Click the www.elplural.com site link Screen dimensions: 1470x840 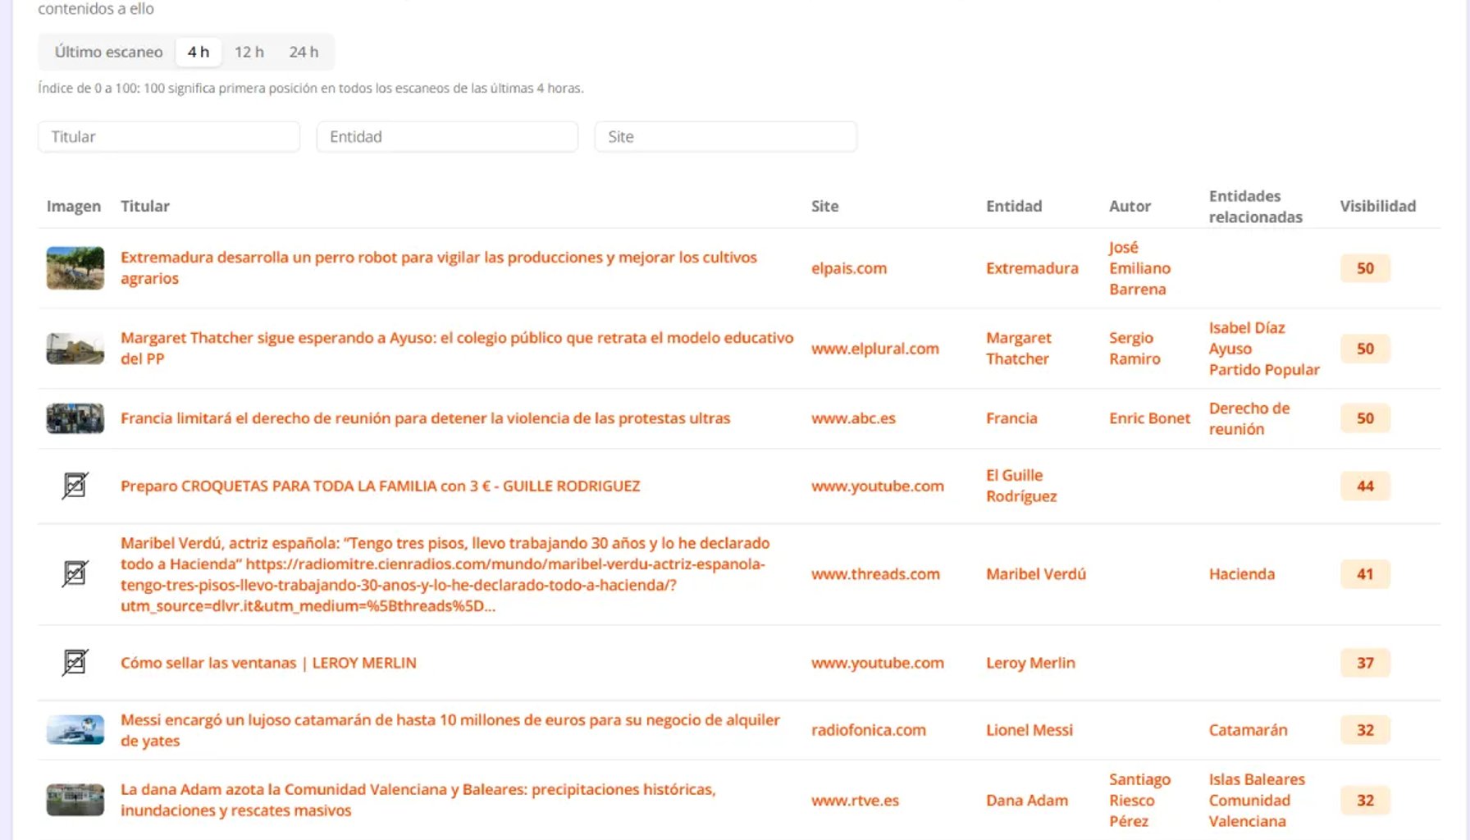click(x=875, y=349)
